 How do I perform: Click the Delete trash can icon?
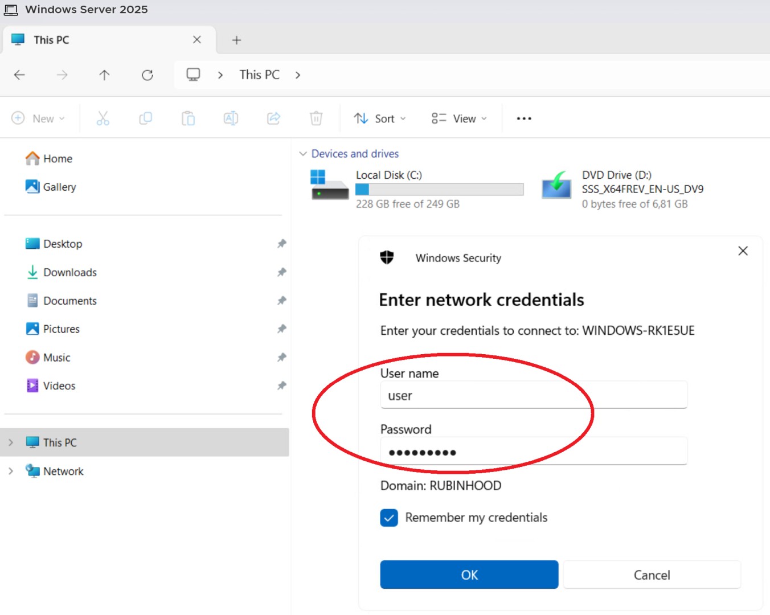point(316,118)
